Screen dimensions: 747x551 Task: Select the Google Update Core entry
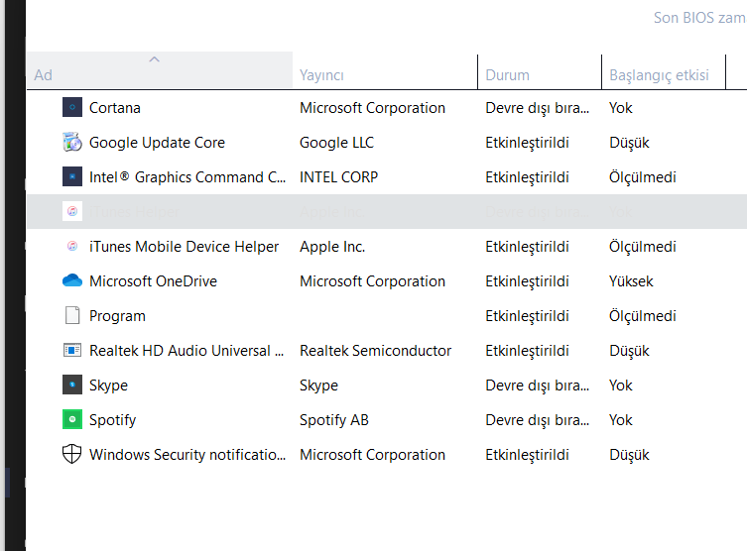pyautogui.click(x=157, y=143)
